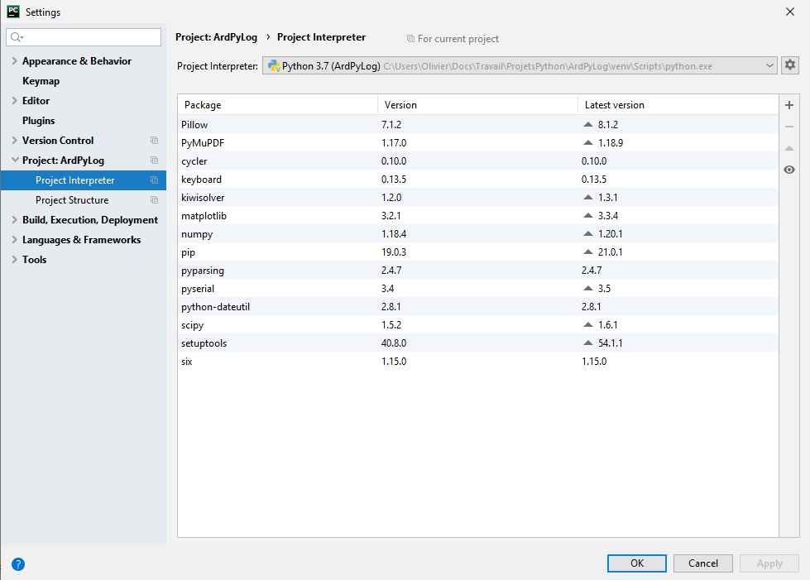The width and height of the screenshot is (810, 580).
Task: Open the help question mark icon
Action: click(18, 564)
